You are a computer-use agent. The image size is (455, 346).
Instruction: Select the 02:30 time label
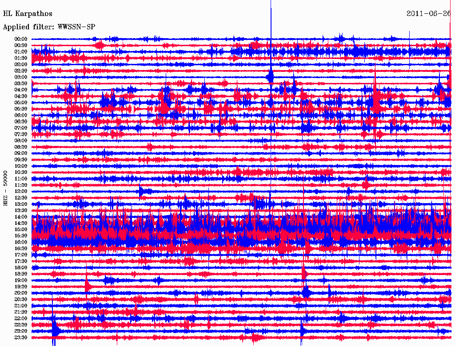[x=21, y=71]
